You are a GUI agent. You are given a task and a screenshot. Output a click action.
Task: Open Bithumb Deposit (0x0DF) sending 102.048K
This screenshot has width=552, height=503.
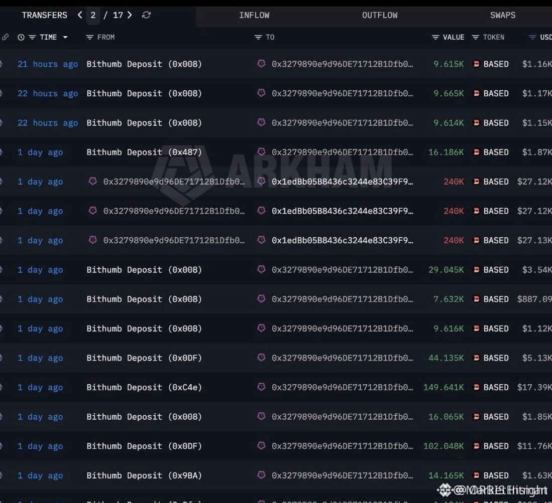coord(144,446)
